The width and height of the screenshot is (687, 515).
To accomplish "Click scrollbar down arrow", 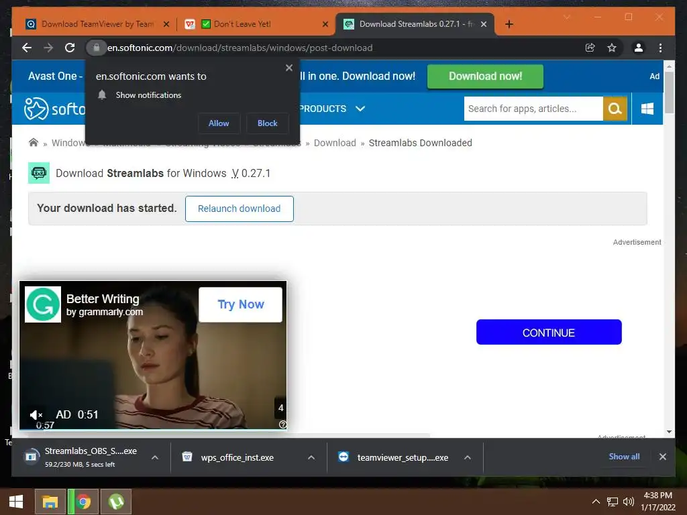I will [x=669, y=431].
